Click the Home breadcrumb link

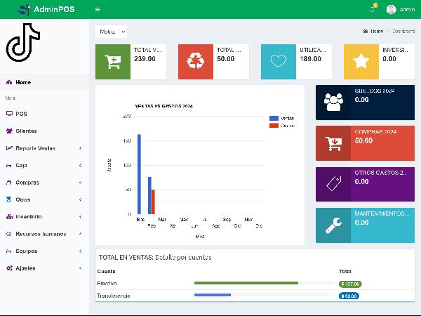[376, 32]
